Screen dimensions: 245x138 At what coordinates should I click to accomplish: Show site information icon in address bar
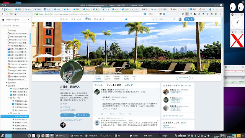(x=34, y=14)
